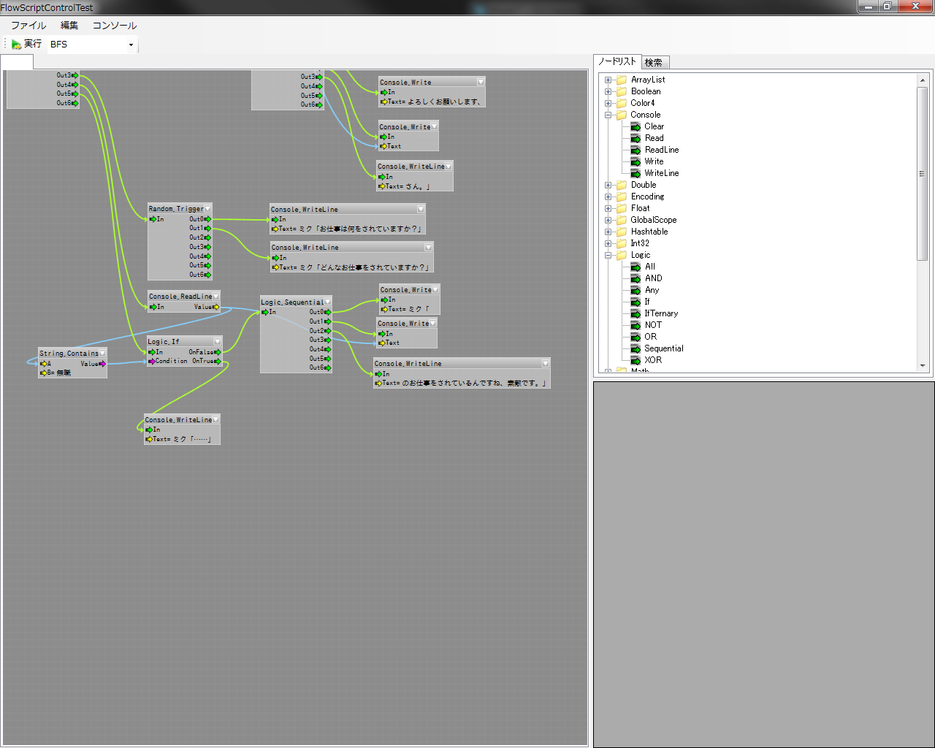Open the BFS combo box dropdown
This screenshot has height=748, width=935.
[131, 45]
